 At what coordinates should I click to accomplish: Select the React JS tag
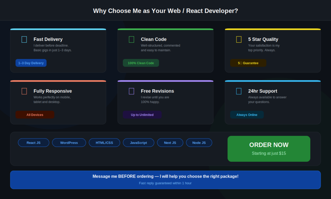pyautogui.click(x=34, y=143)
